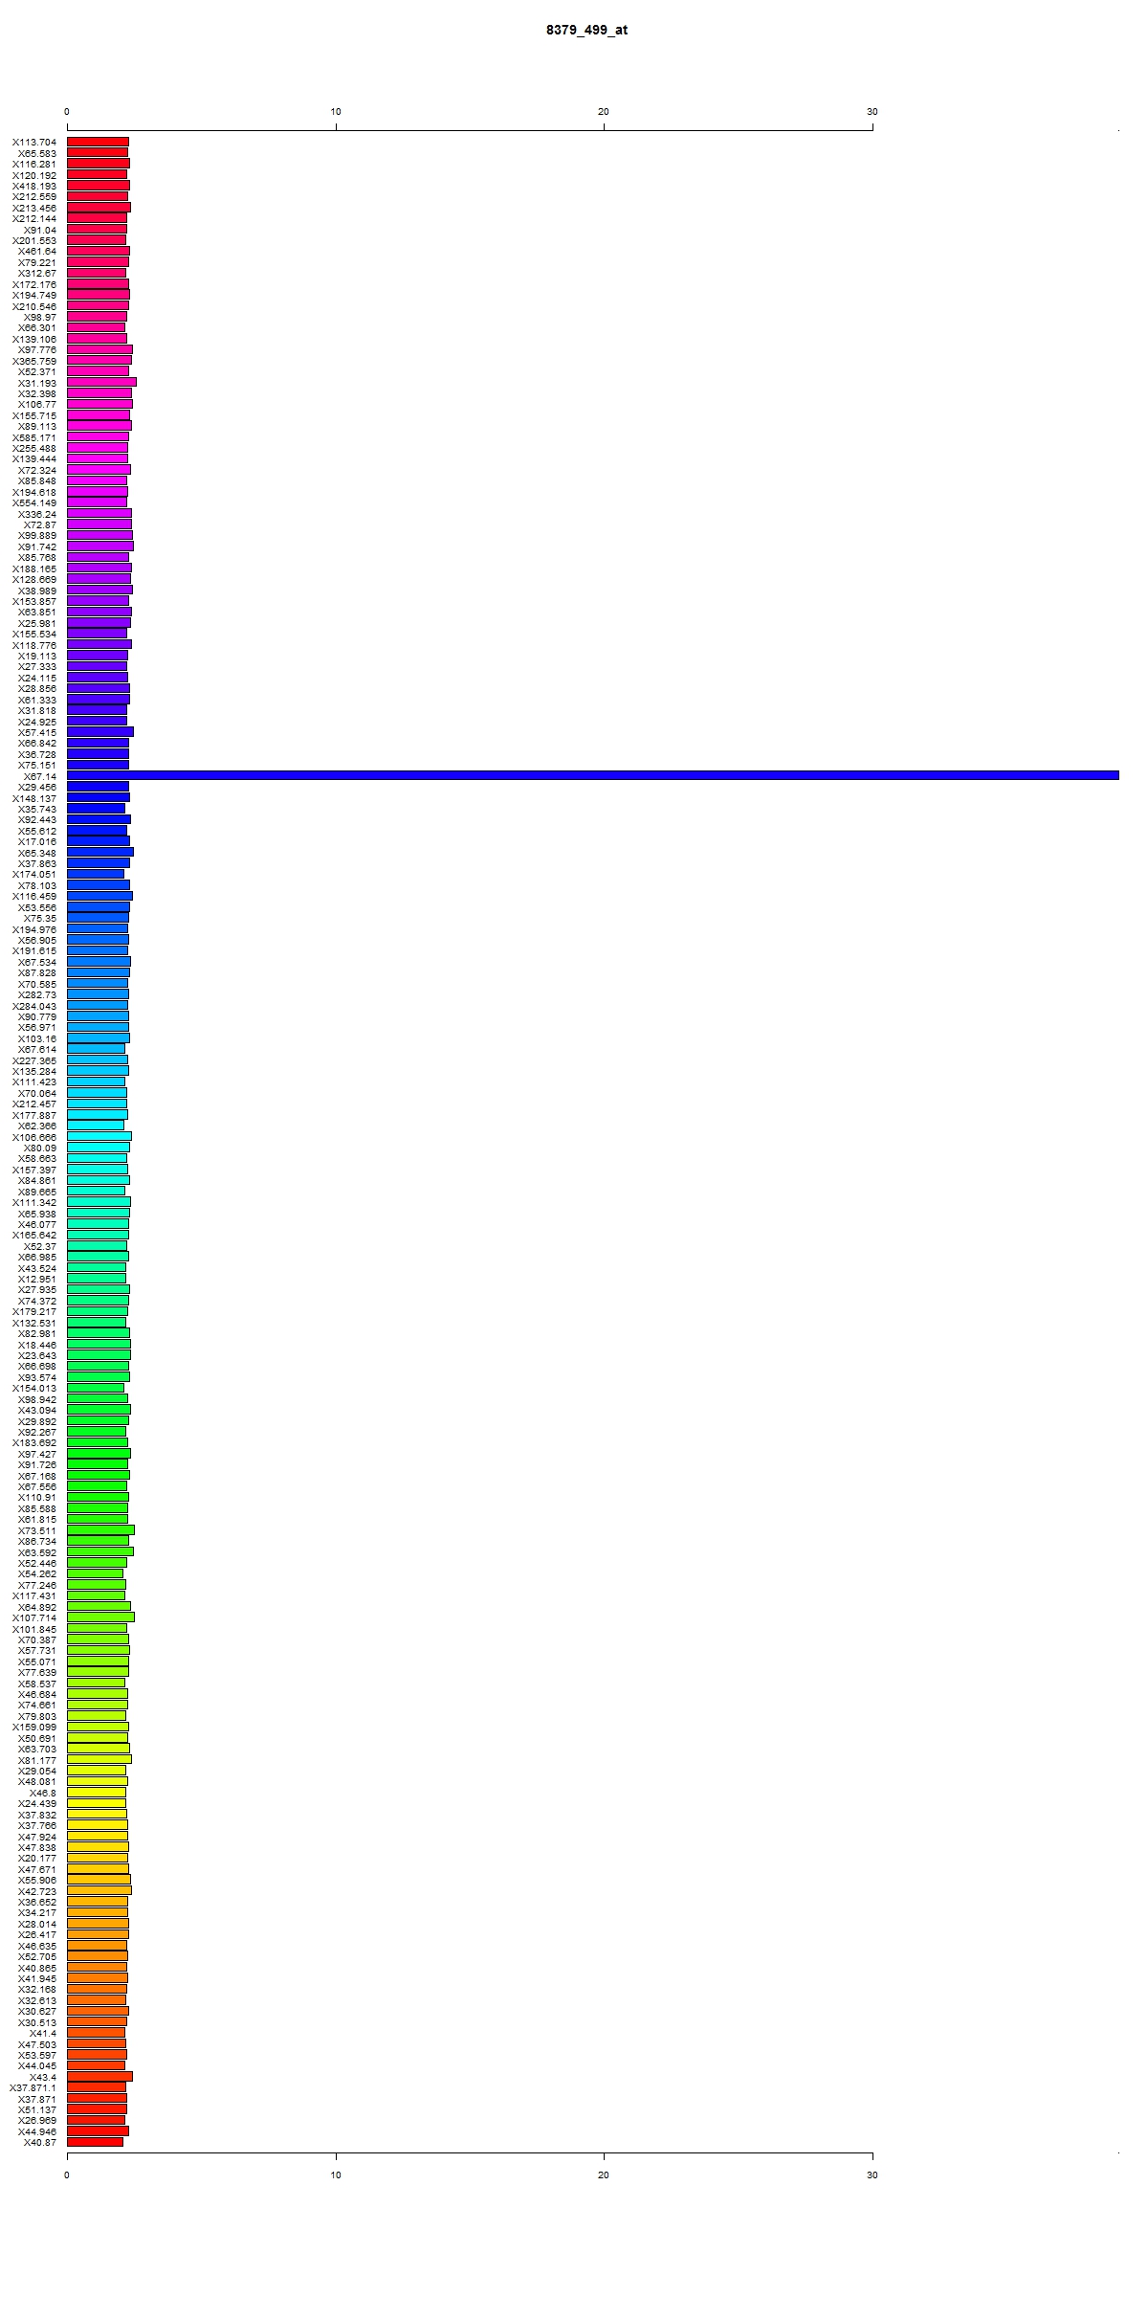Select the row label X97.427
The image size is (1148, 2297).
click(37, 1454)
